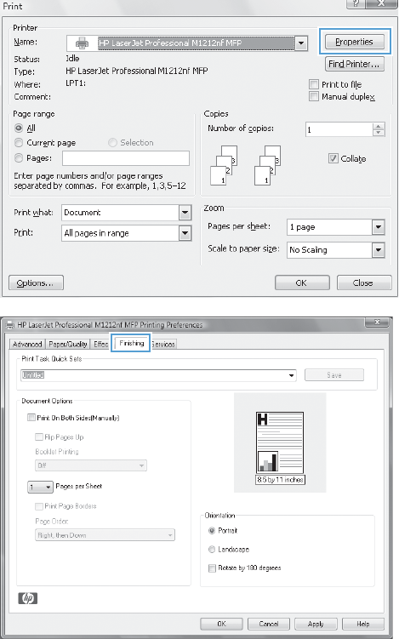Click Close in the Print dialog
Screen dimensions: 399x639
(x=364, y=282)
